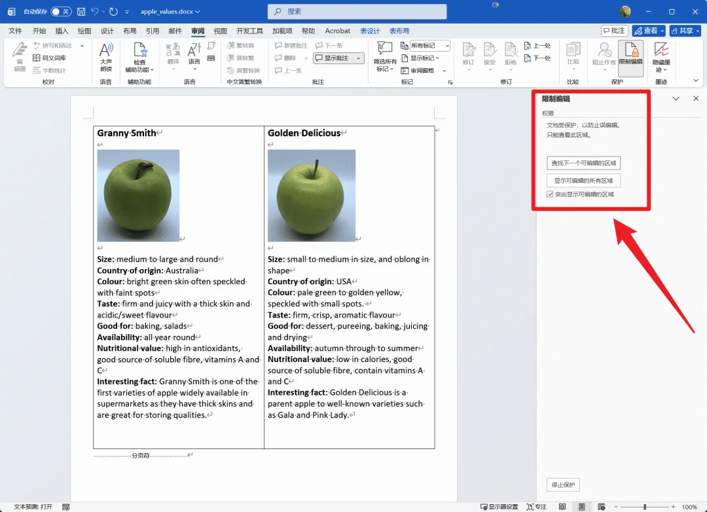Click the Compare (比较) documents icon
The height and width of the screenshot is (512, 707).
tap(573, 58)
